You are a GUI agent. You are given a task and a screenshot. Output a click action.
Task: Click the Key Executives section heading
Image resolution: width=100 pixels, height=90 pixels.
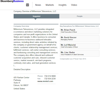(x=79, y=26)
